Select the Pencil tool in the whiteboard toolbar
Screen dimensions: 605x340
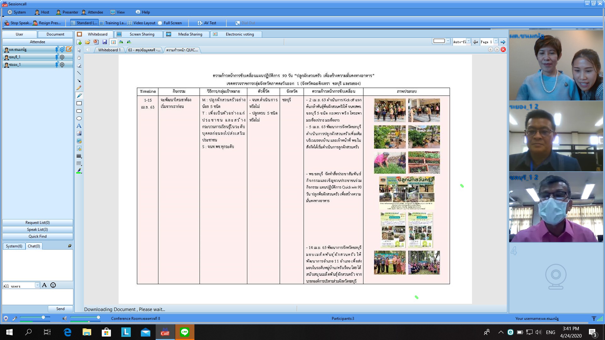(x=79, y=88)
